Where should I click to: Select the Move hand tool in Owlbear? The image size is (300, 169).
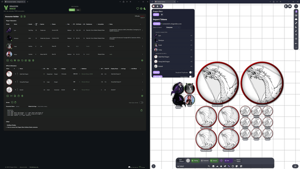(296, 11)
